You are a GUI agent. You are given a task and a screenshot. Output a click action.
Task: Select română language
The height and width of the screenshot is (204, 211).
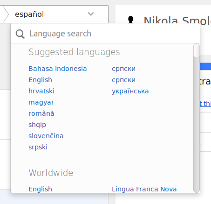41,113
